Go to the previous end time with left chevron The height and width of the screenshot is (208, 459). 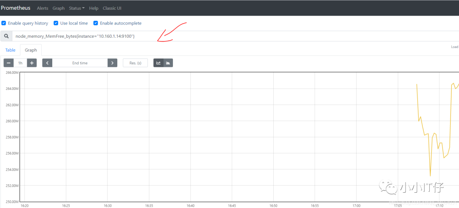click(47, 63)
